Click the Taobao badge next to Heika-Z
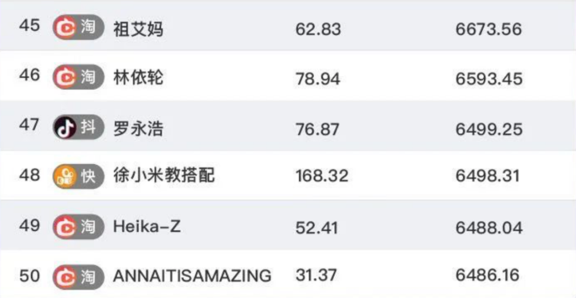 (78, 228)
